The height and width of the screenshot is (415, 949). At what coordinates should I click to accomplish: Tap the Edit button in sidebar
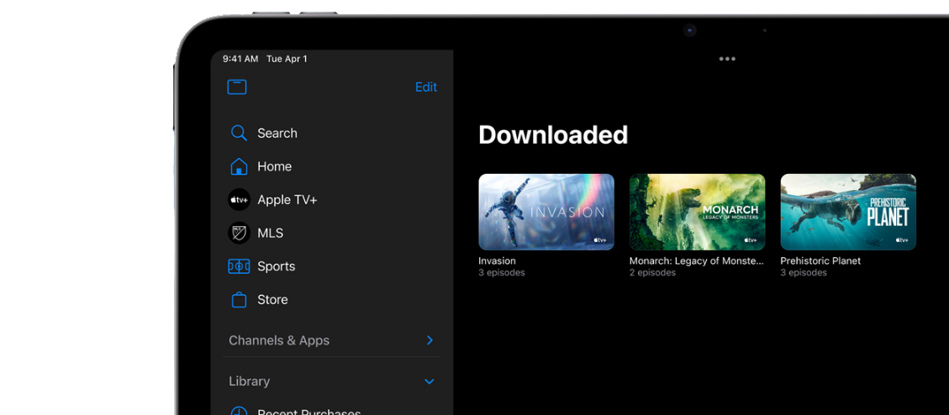coord(426,87)
